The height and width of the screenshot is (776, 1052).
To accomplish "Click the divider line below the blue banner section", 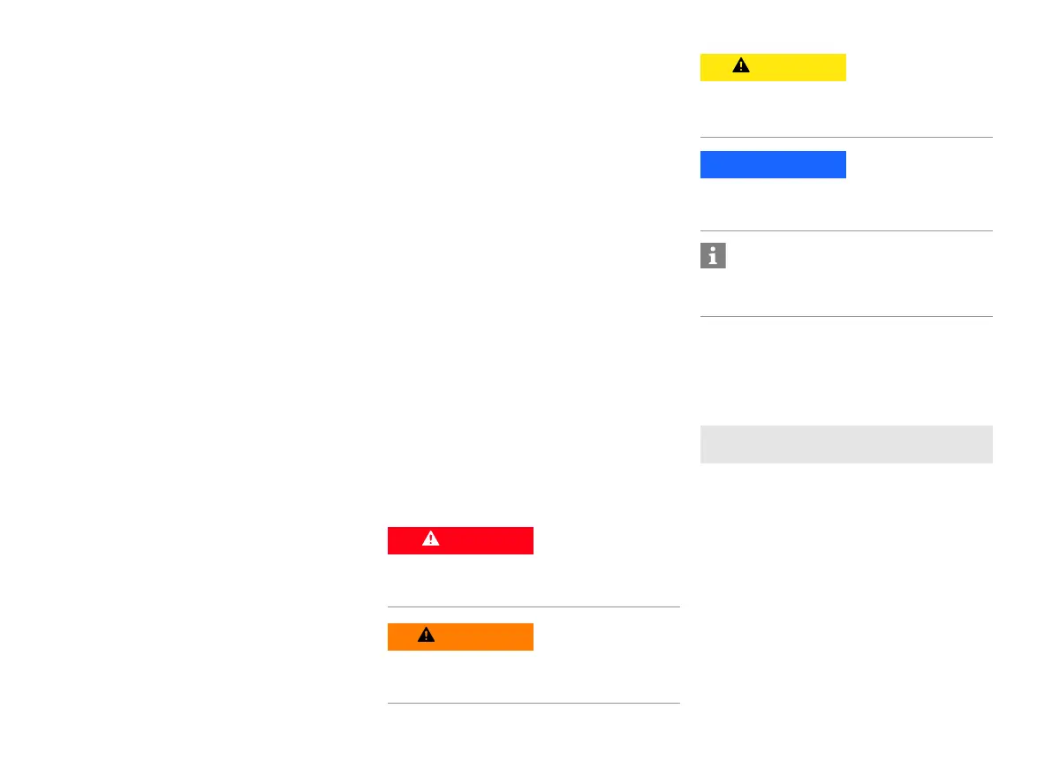I will [x=846, y=230].
